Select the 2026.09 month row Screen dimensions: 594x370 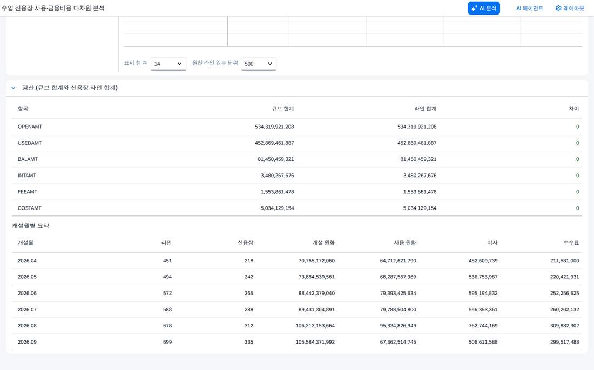click(x=297, y=342)
